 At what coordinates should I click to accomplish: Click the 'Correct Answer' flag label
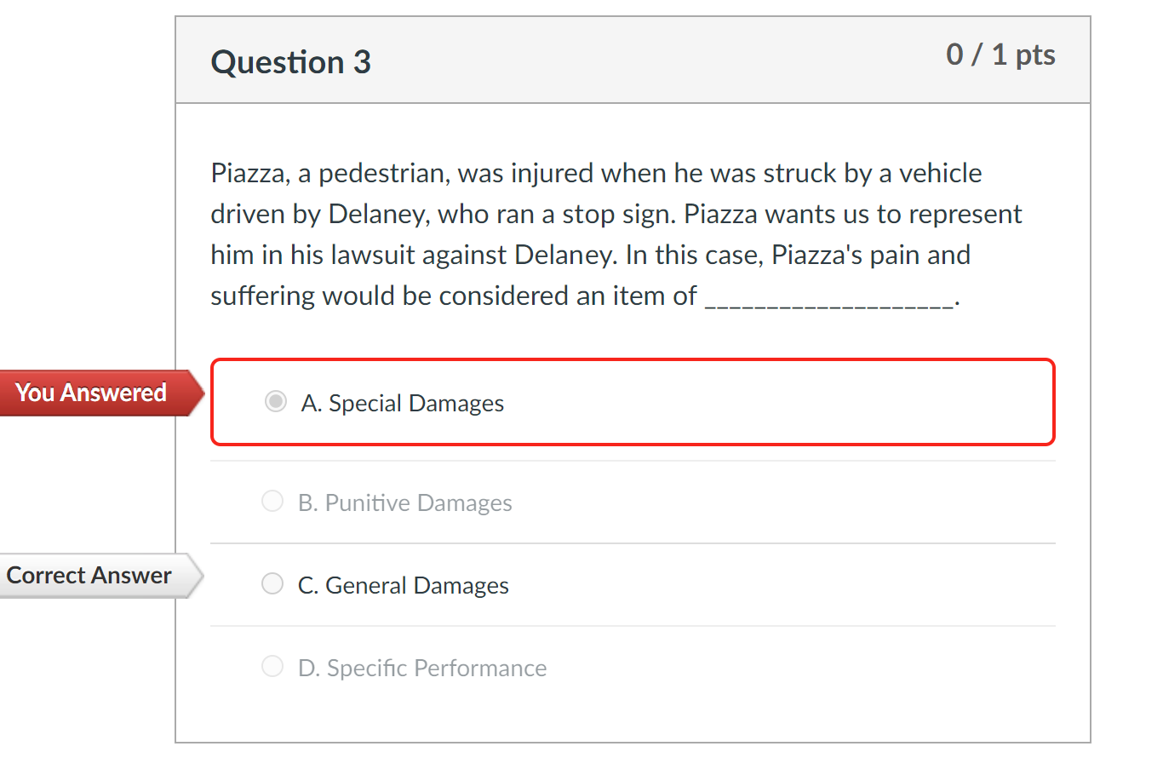87,575
